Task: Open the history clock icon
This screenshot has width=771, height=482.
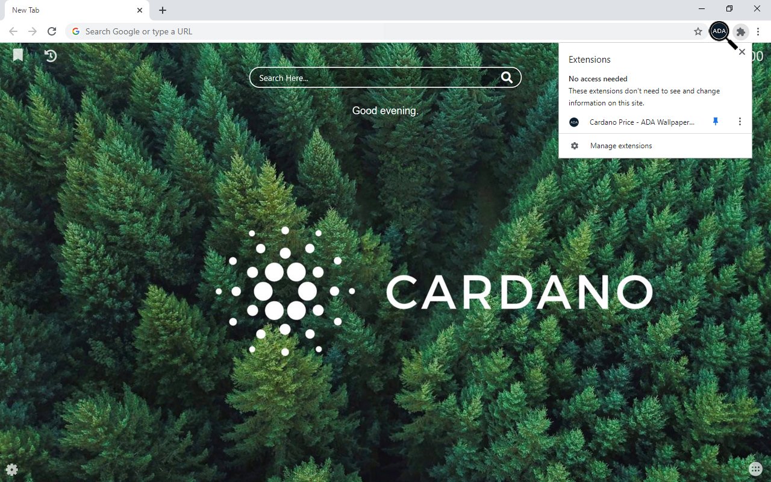Action: [x=51, y=55]
